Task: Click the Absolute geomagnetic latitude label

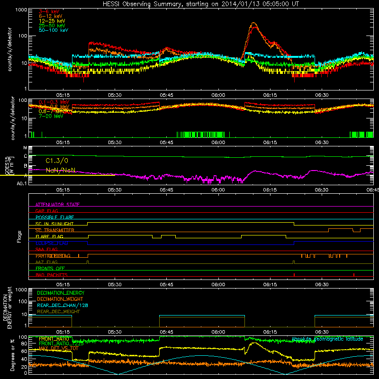Action: [327, 339]
